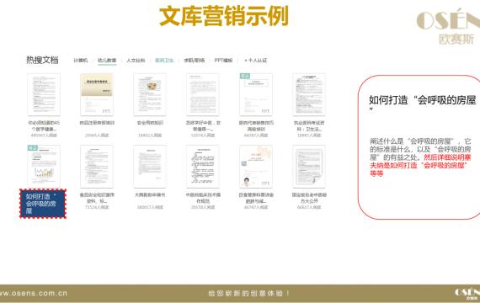Open the 中医药临床技术操作规范 thumbnail
The image size is (480, 303).
(203, 167)
